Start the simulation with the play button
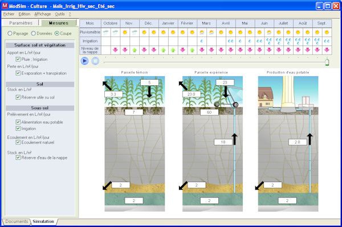 click(84, 61)
